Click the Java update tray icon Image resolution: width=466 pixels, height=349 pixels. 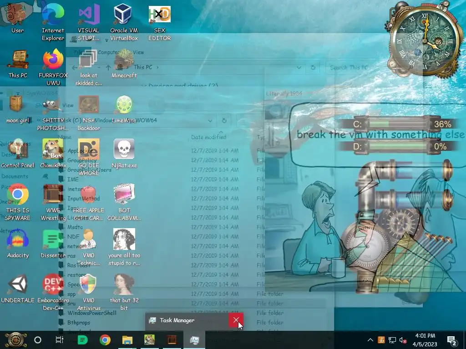click(x=381, y=340)
